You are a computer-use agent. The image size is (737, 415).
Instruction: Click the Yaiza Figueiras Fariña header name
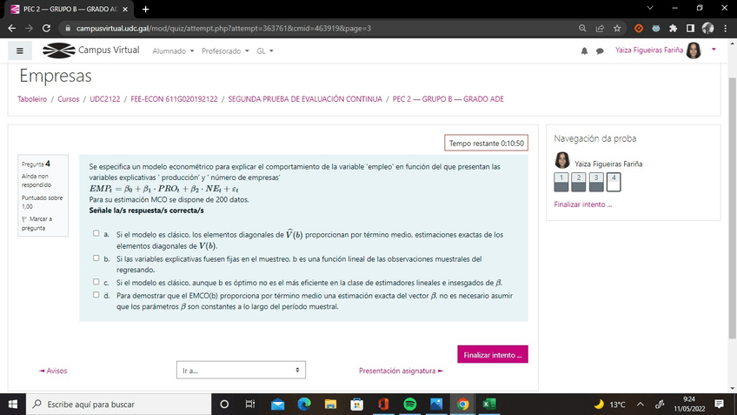(649, 50)
